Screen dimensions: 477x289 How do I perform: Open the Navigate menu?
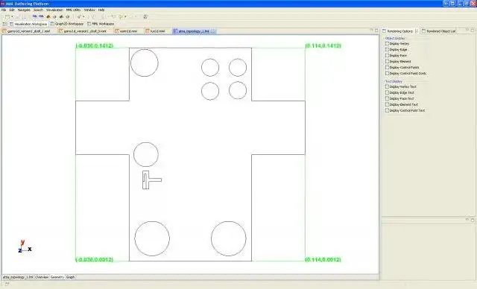pyautogui.click(x=24, y=10)
